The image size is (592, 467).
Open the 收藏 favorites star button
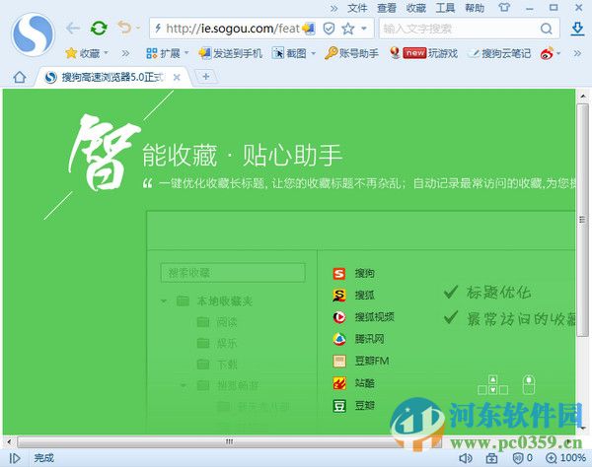pos(83,53)
